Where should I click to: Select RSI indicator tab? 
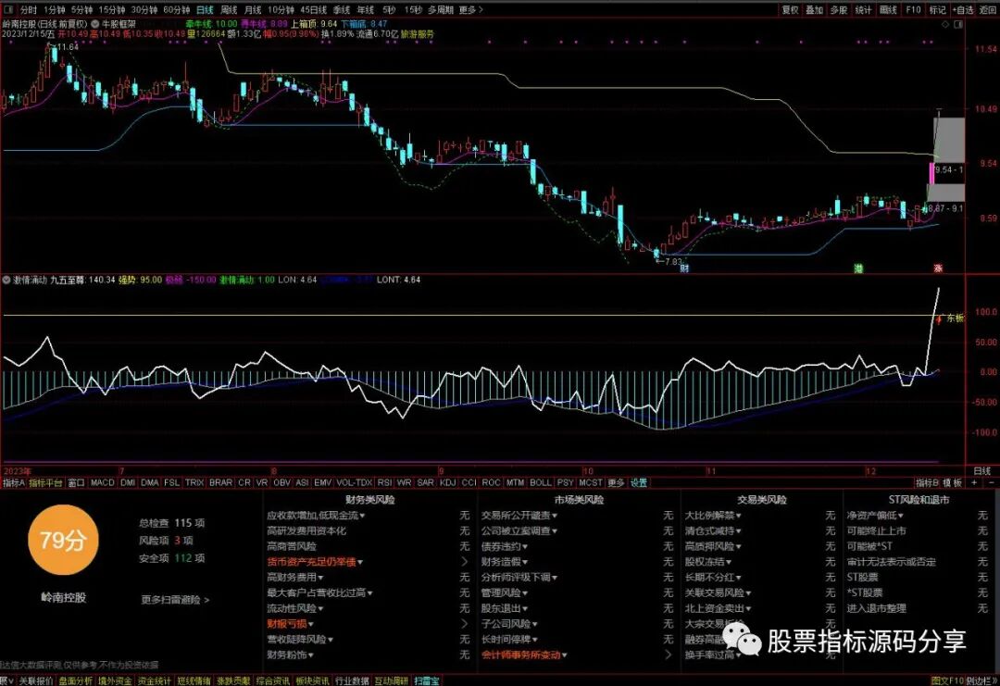[384, 483]
